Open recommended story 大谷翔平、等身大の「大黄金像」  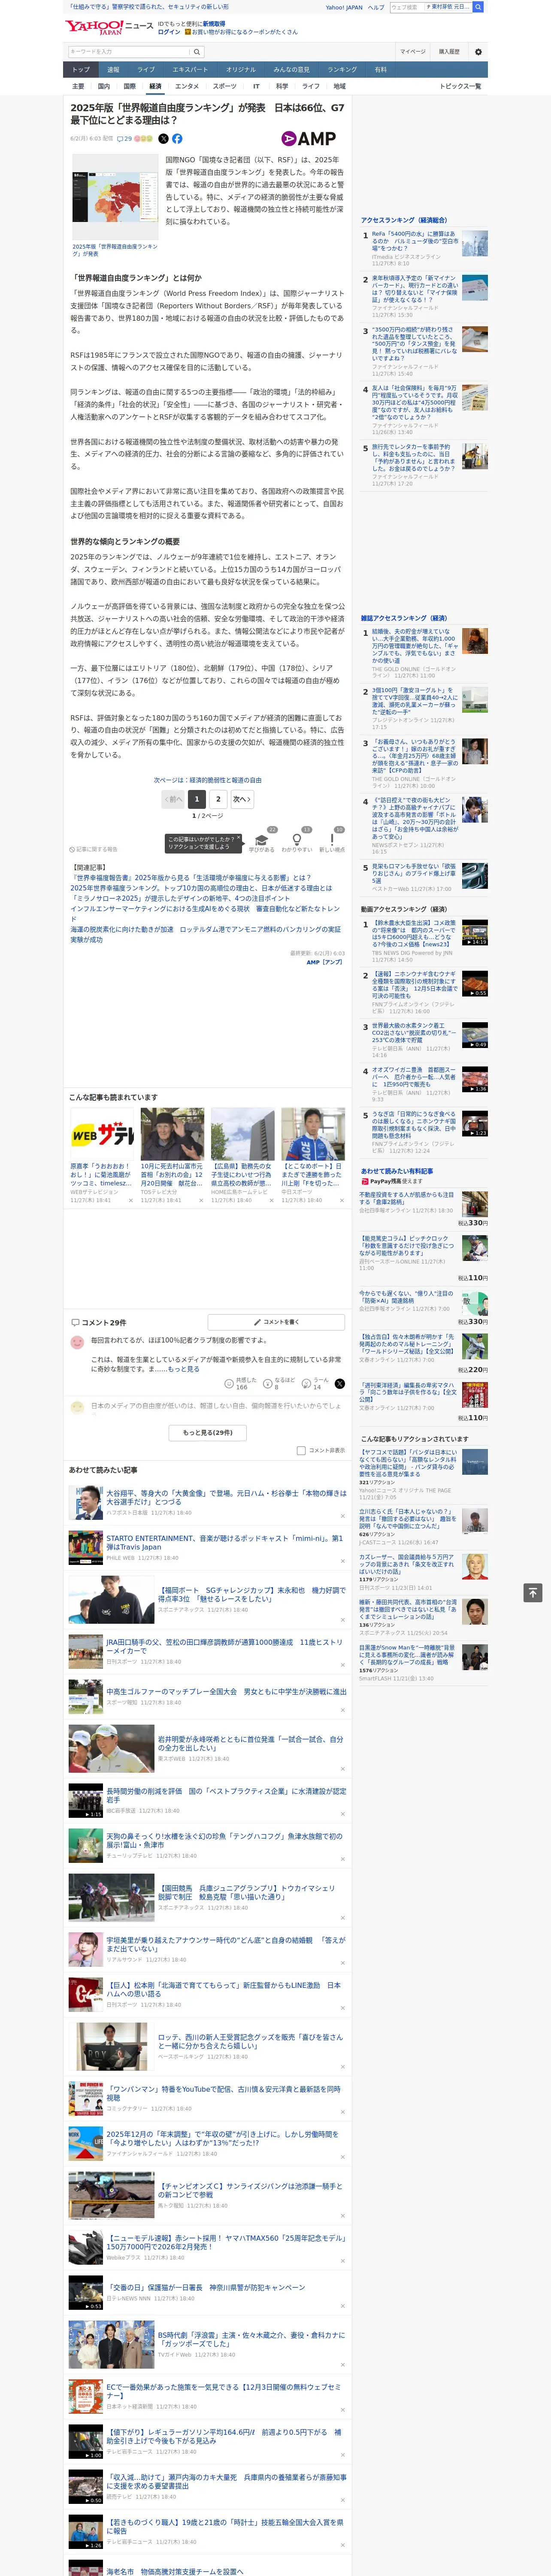226,1498
